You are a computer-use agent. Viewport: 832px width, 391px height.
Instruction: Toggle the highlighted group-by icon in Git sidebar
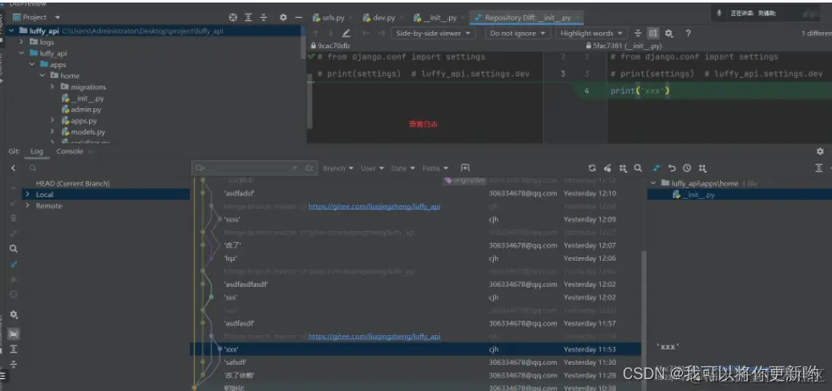[14, 333]
